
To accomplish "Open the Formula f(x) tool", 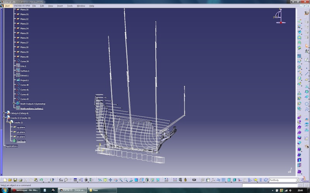I will coord(61,180).
